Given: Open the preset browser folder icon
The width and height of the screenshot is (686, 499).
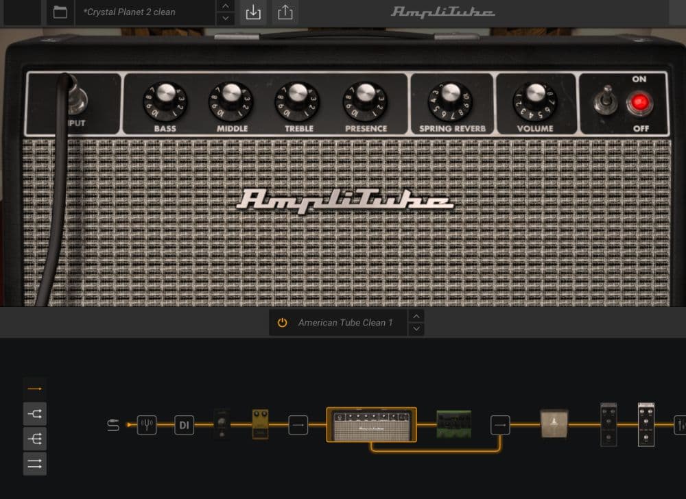Looking at the screenshot, I should click(x=59, y=12).
